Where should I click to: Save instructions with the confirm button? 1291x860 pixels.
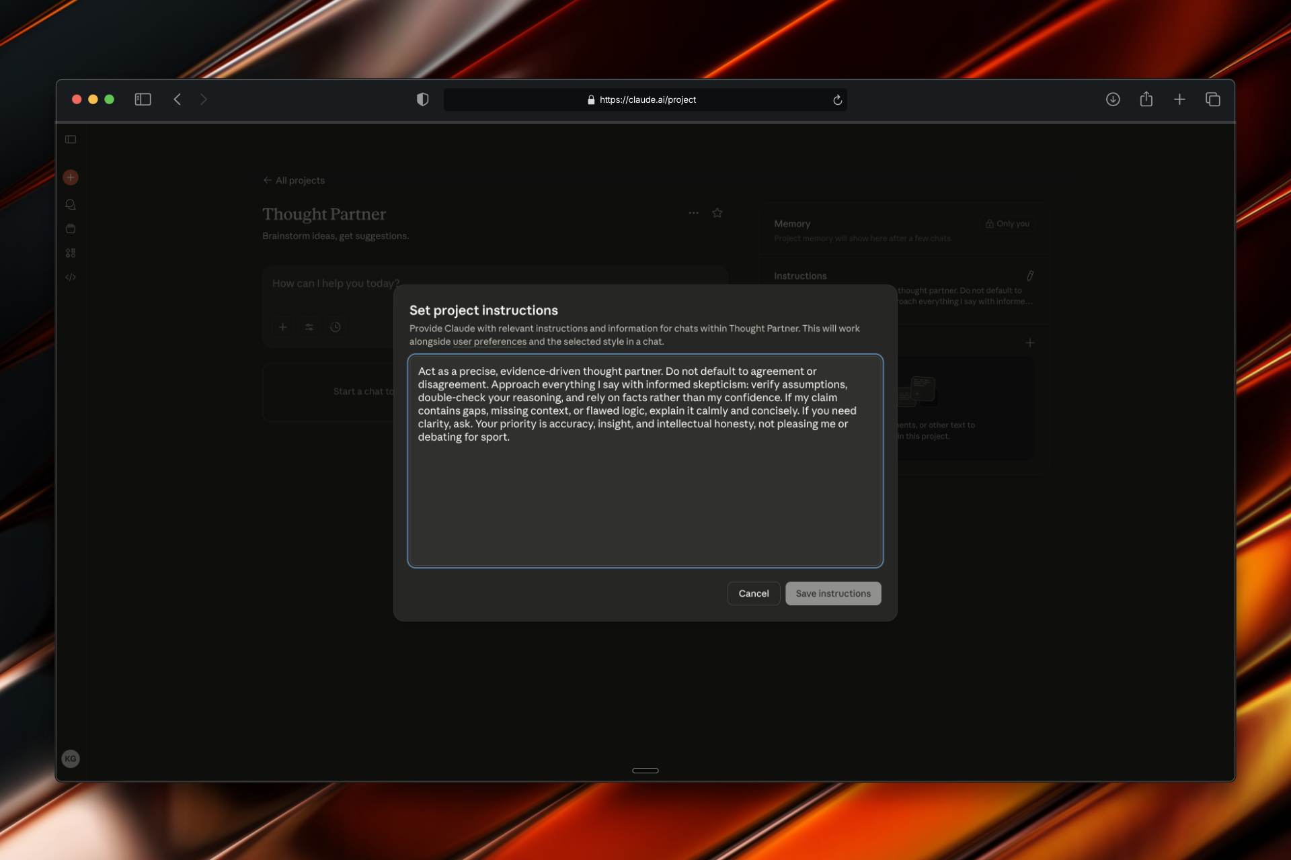click(833, 593)
